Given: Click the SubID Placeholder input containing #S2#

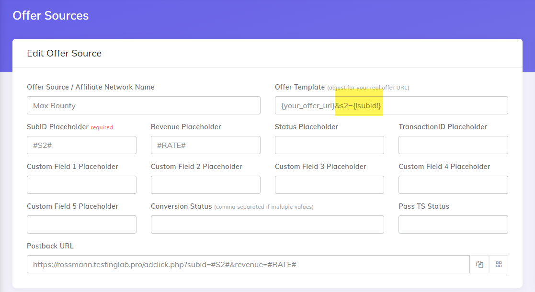Looking at the screenshot, I should coord(81,145).
